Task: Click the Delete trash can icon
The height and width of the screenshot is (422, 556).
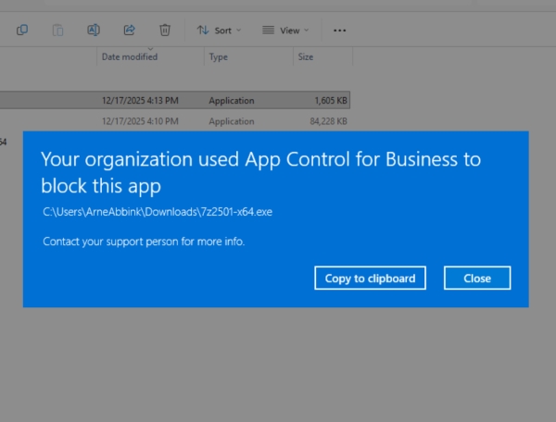Action: coord(165,30)
